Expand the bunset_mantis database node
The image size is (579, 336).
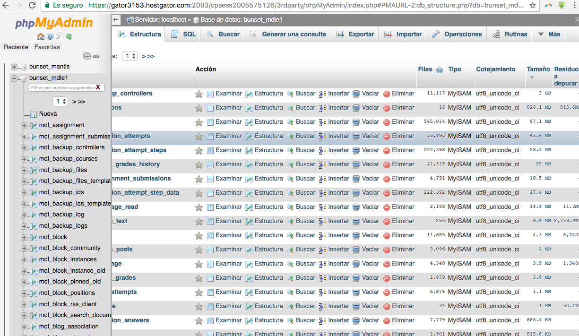(x=14, y=67)
